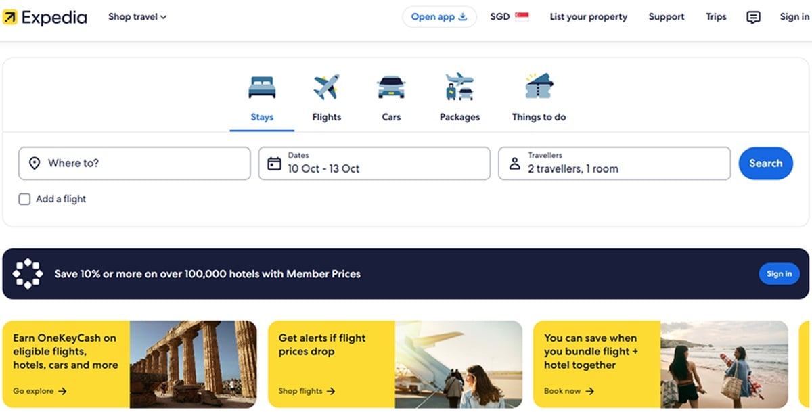Viewport: 812px width, 412px height.
Task: Click the blue Search button
Action: [x=765, y=164]
